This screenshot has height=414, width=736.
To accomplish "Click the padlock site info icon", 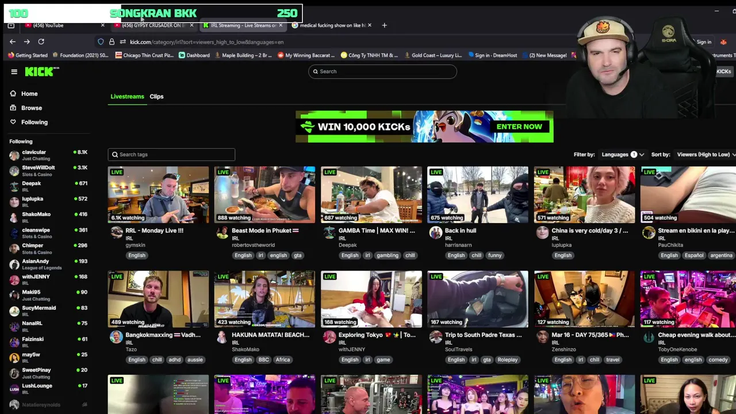I will click(x=112, y=42).
